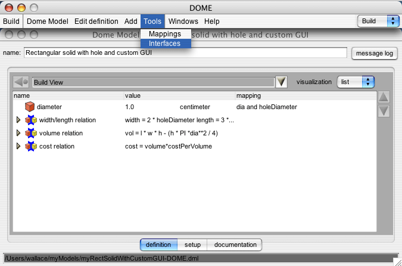Switch to the documentation tab
Viewport: 402px width, 266px height.
click(x=235, y=245)
